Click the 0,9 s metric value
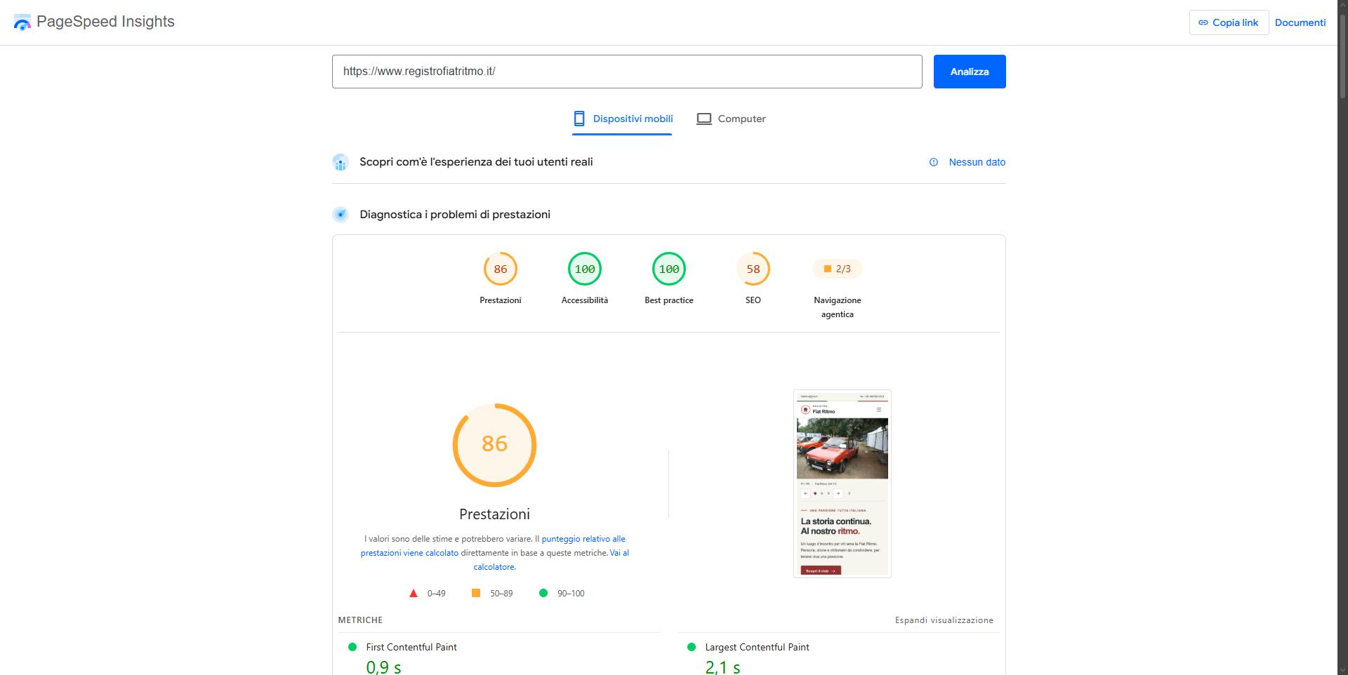Viewport: 1348px width, 675px height. pyautogui.click(x=383, y=667)
